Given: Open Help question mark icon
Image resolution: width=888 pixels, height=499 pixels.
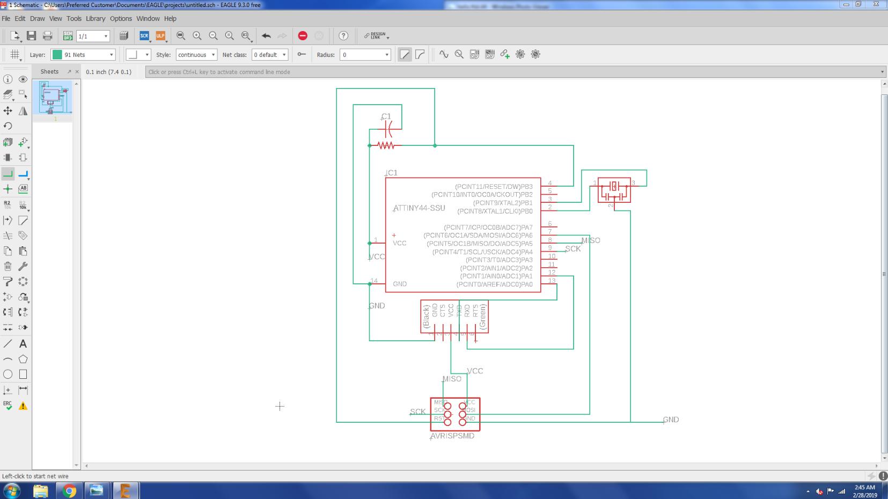Looking at the screenshot, I should tap(343, 36).
